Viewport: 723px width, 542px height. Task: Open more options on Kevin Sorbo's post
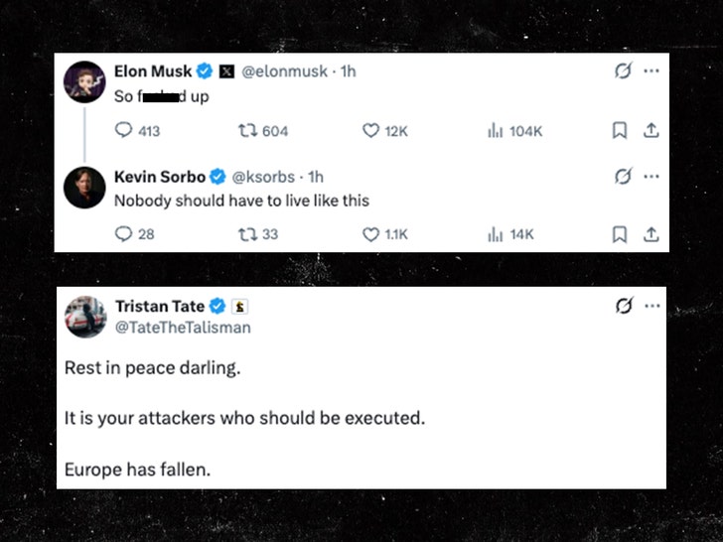651,177
